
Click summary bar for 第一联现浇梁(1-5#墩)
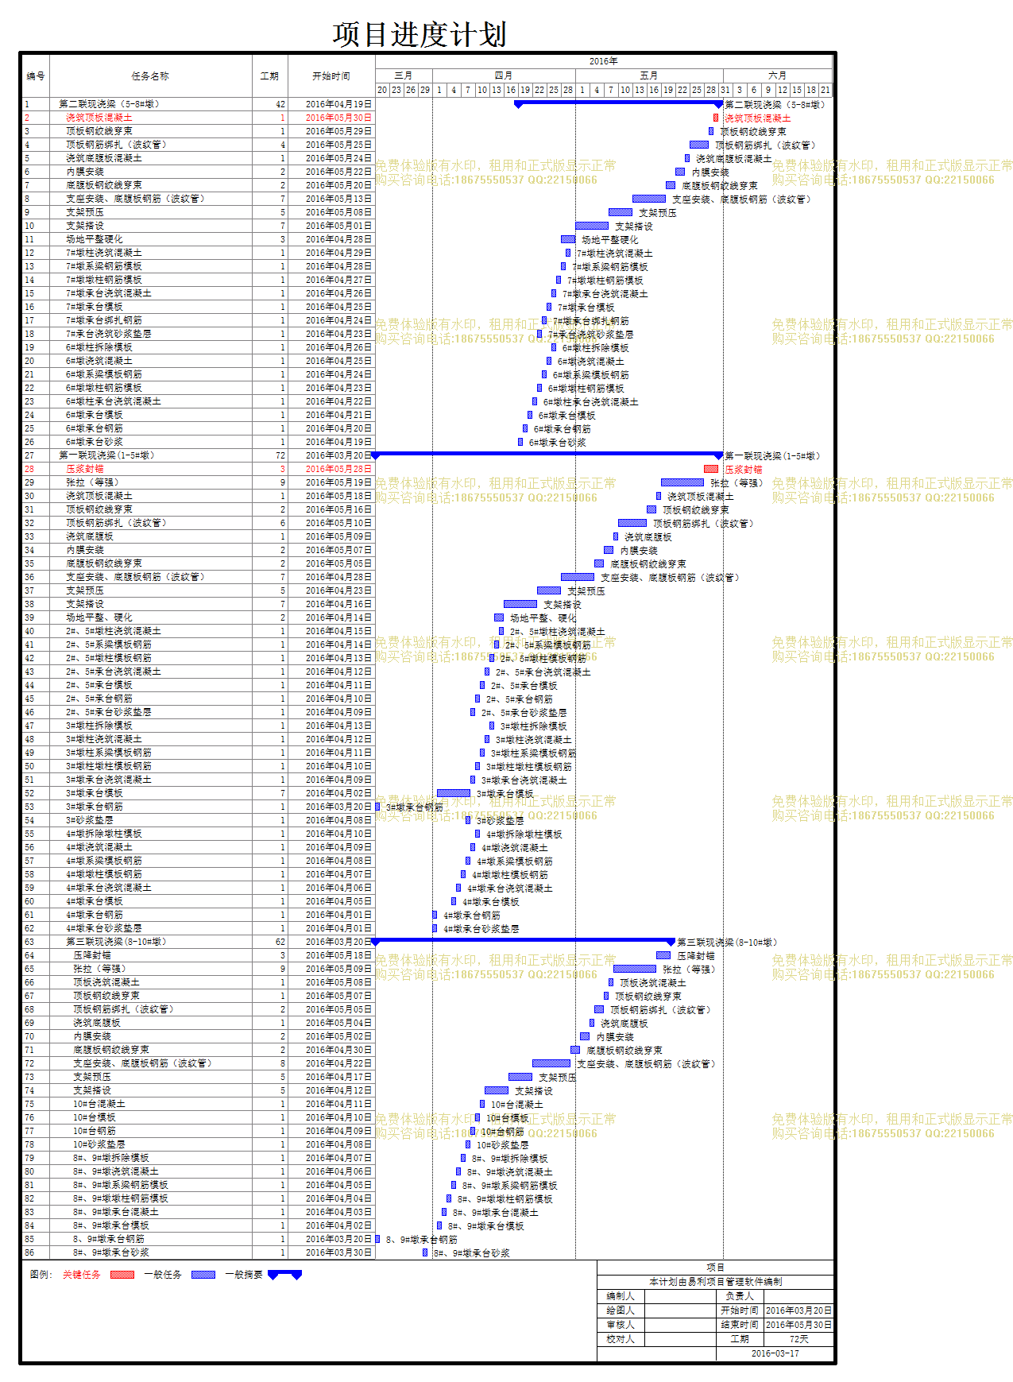coord(547,455)
